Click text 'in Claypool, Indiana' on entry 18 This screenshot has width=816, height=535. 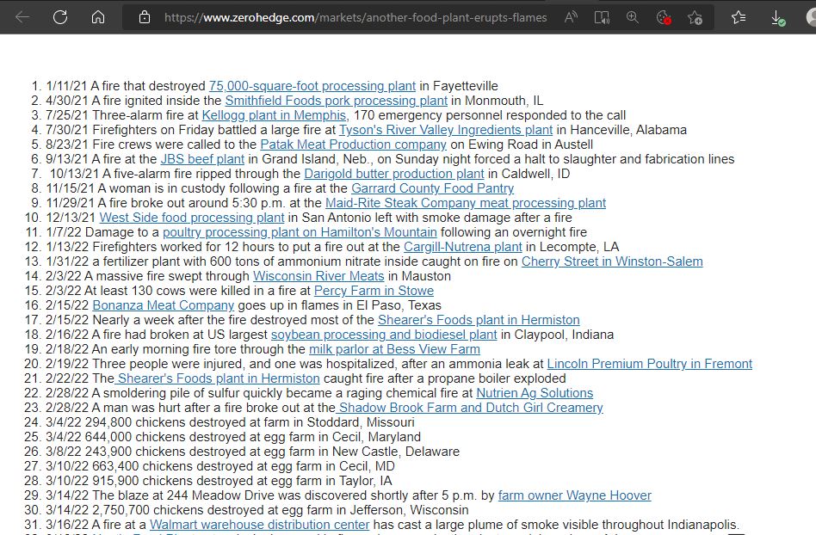click(x=558, y=334)
